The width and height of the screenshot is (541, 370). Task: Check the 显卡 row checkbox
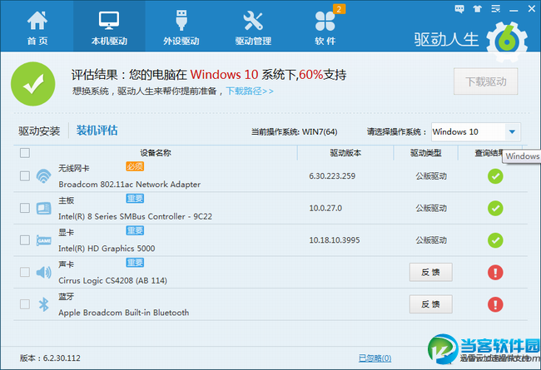pos(25,240)
